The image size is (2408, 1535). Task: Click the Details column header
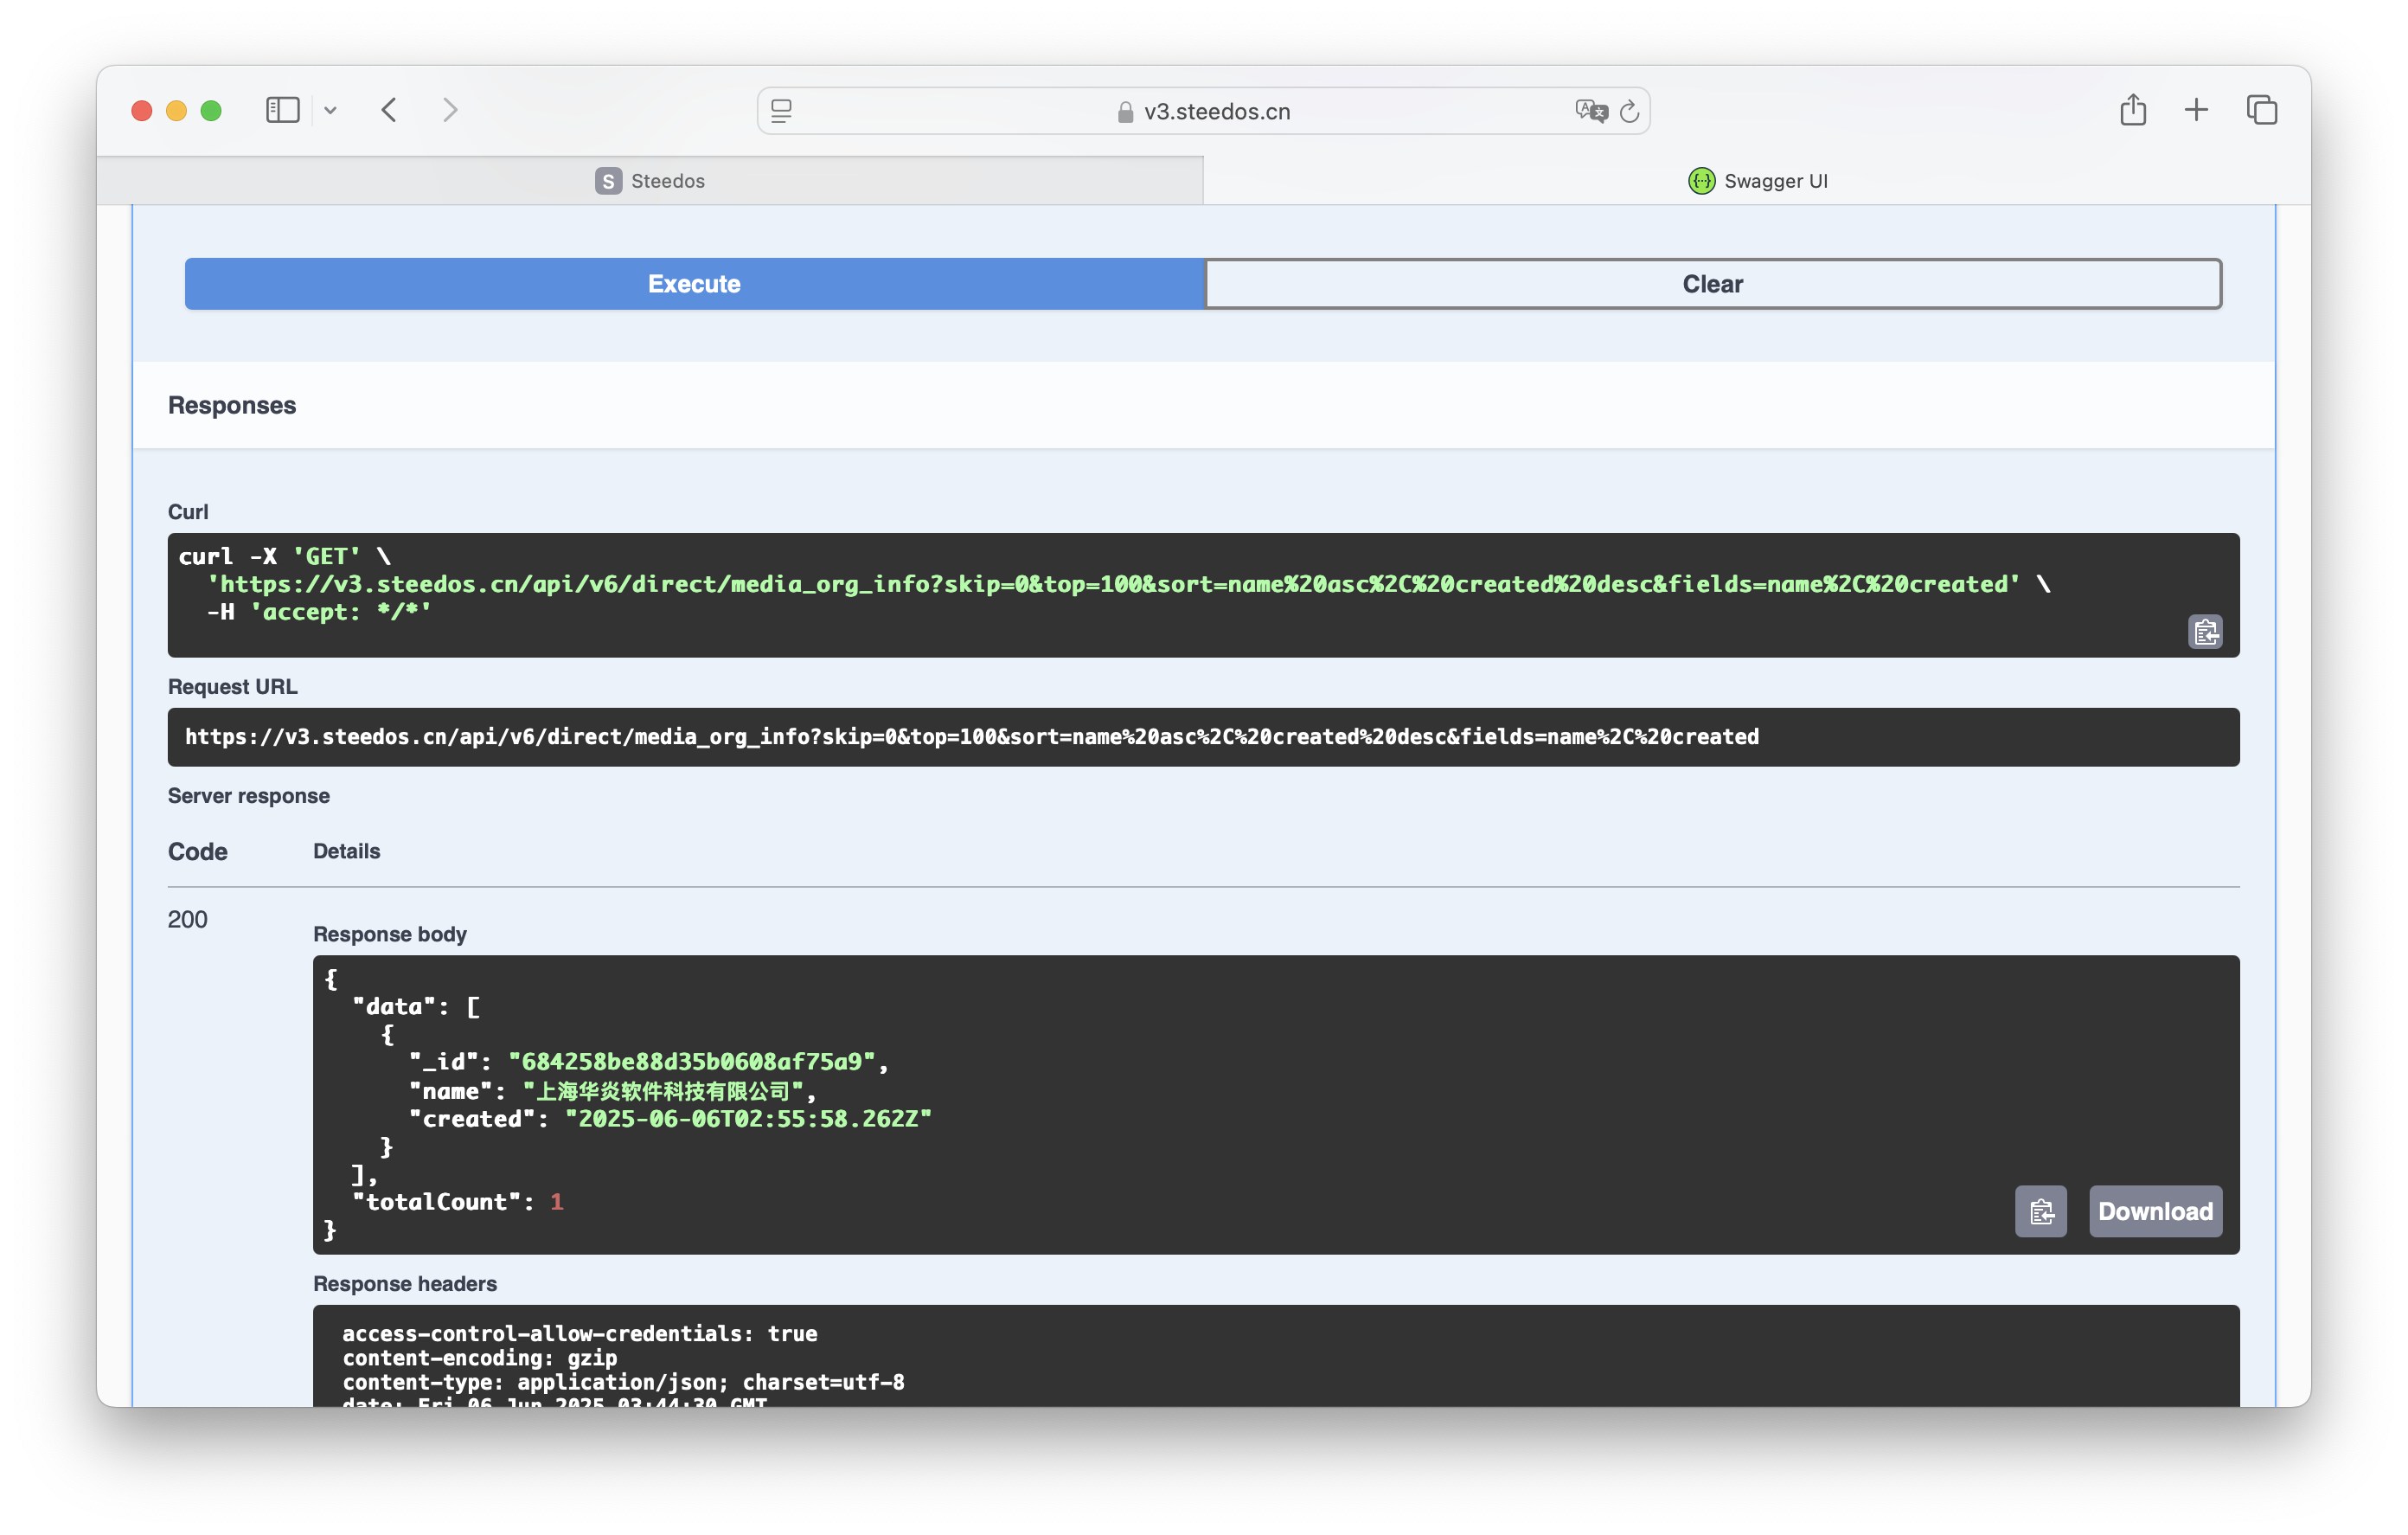tap(347, 851)
